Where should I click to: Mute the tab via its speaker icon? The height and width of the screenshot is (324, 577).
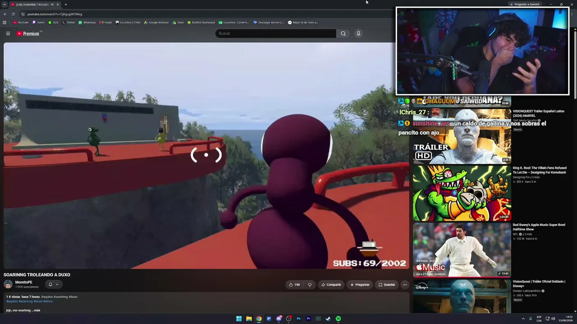click(x=52, y=4)
